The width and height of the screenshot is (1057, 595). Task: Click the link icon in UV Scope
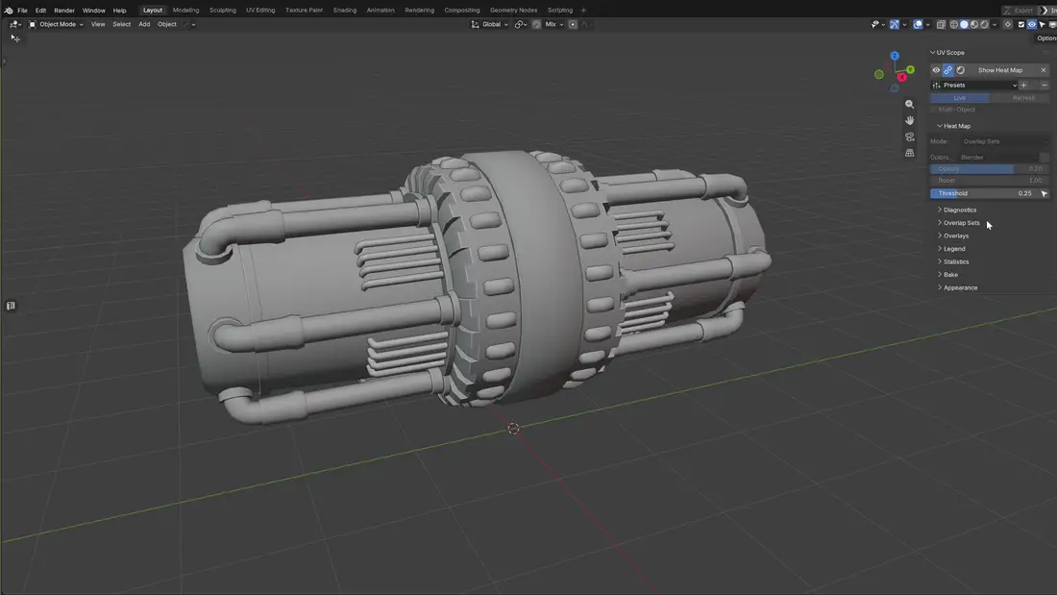[x=947, y=70]
